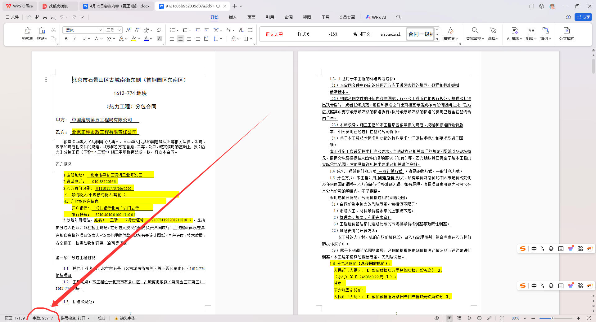This screenshot has height=322, width=596.
Task: Apply the 合同正文 style
Action: pos(362,34)
